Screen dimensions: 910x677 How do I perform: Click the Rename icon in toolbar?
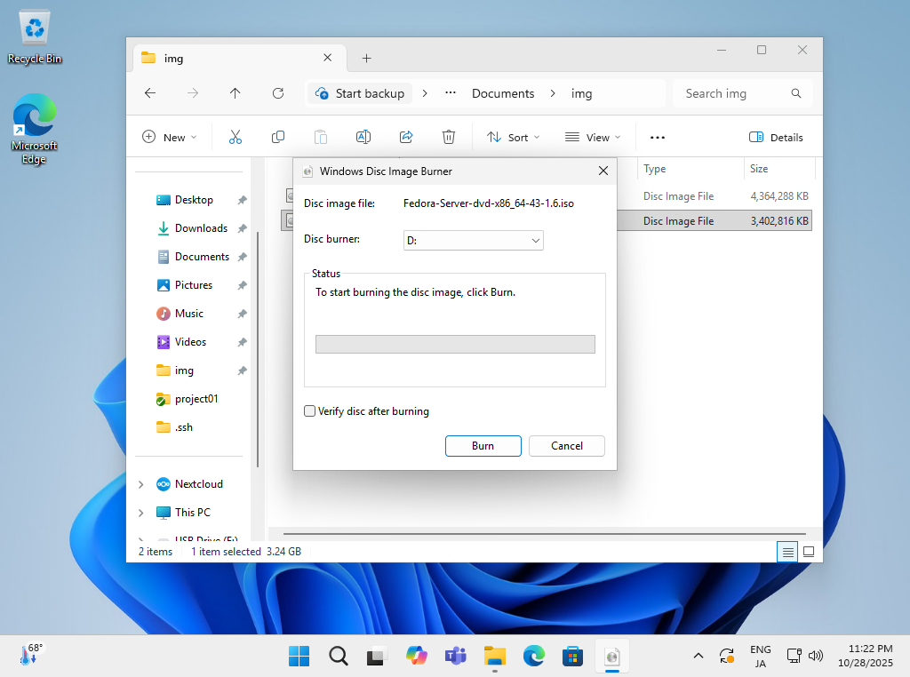click(x=363, y=137)
